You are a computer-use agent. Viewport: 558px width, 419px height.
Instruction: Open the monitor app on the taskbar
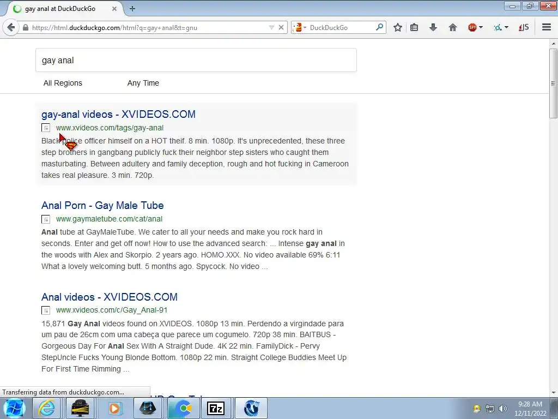80,408
